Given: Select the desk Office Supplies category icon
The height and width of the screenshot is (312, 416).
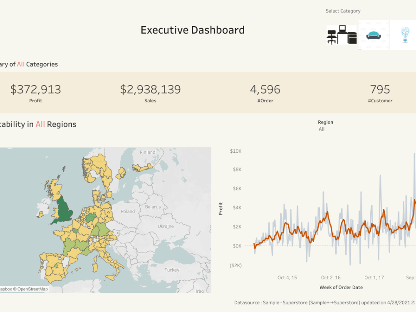Looking at the screenshot, I should click(341, 35).
